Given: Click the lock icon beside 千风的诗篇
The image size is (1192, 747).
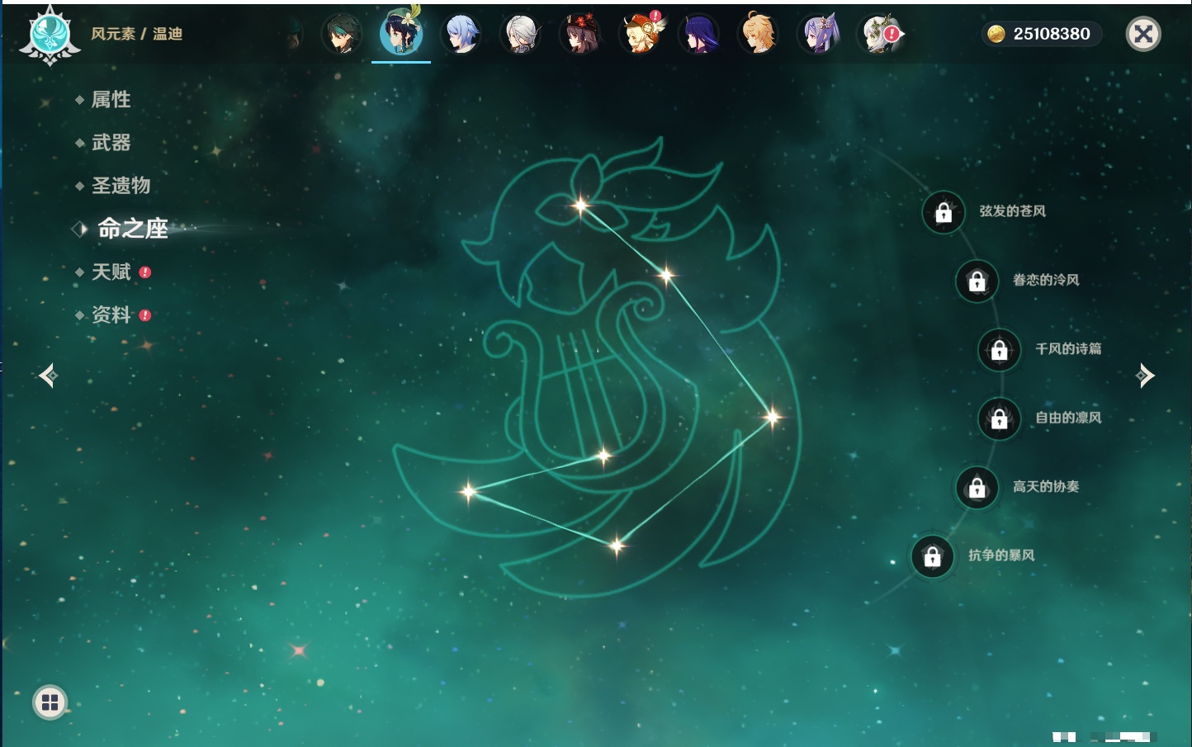Looking at the screenshot, I should pos(1000,350).
